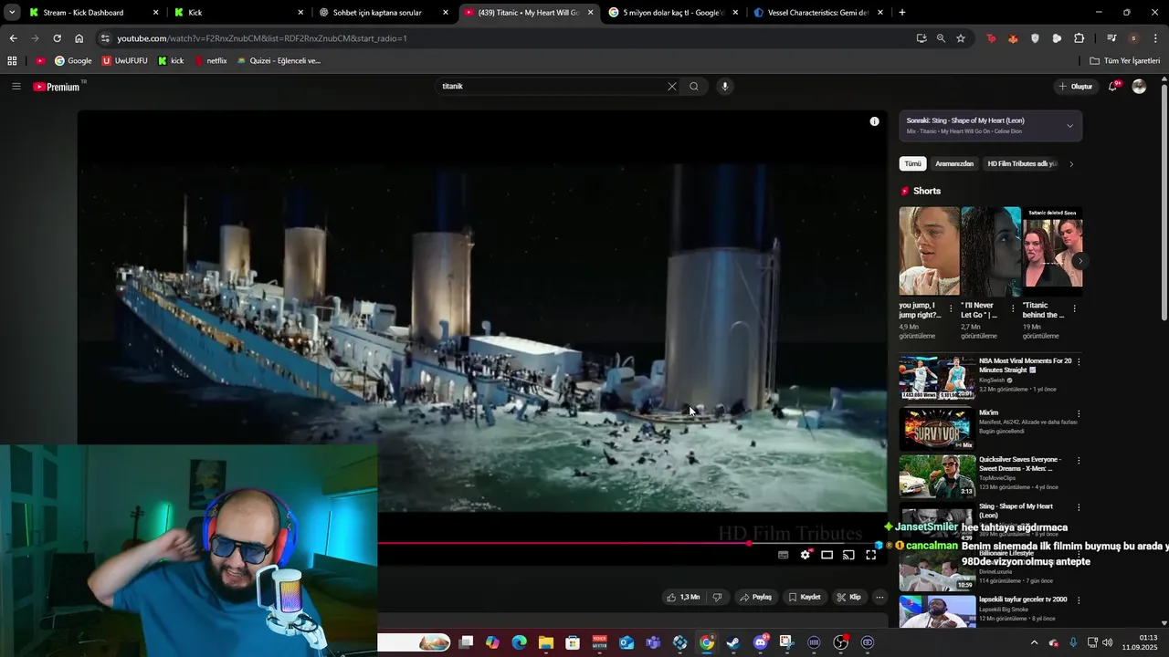The height and width of the screenshot is (657, 1169).
Task: Show hidden system tray icons
Action: click(1034, 642)
